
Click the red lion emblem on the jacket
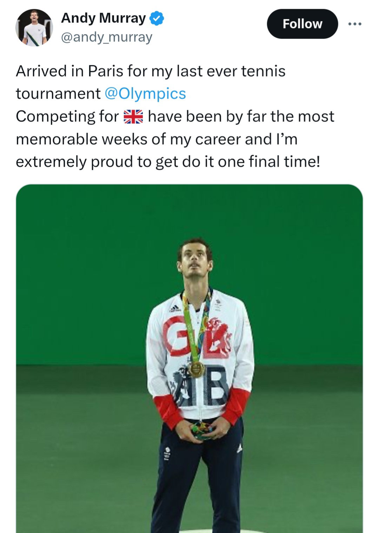point(220,336)
